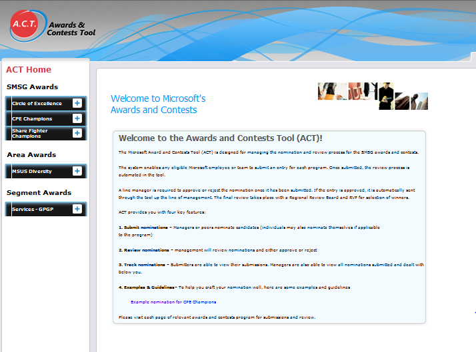Click the A.C.T. red circle logo
Screen dimensions: 476x352
coord(25,24)
